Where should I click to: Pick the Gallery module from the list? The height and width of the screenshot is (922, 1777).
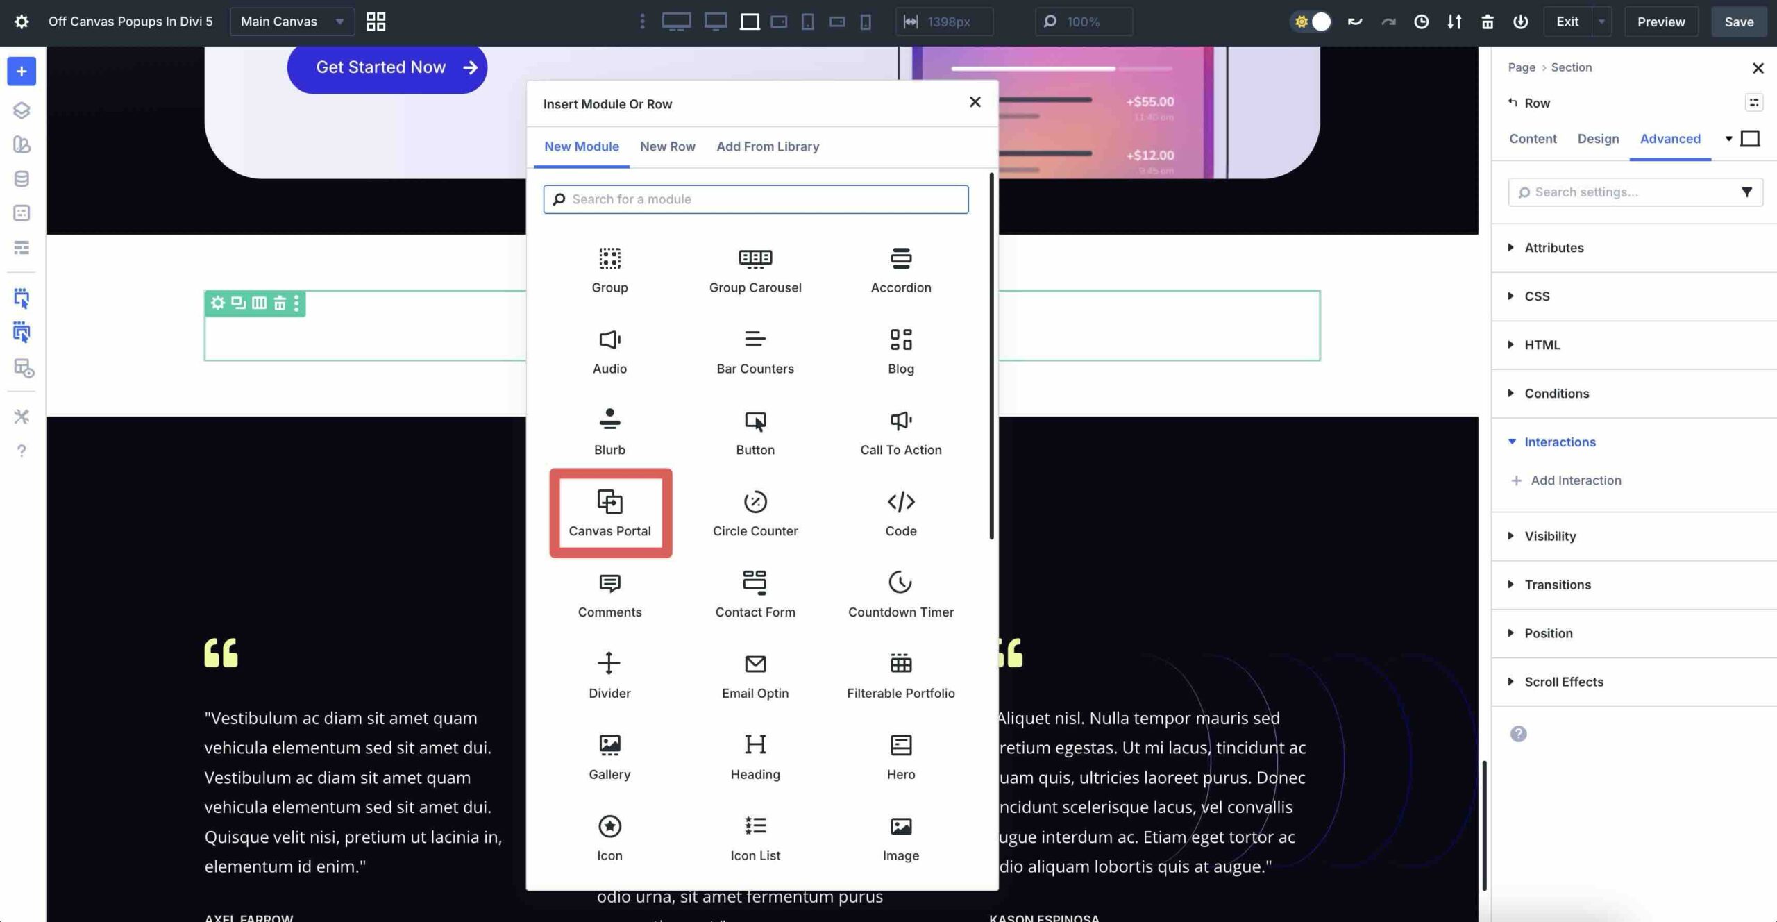(x=609, y=755)
